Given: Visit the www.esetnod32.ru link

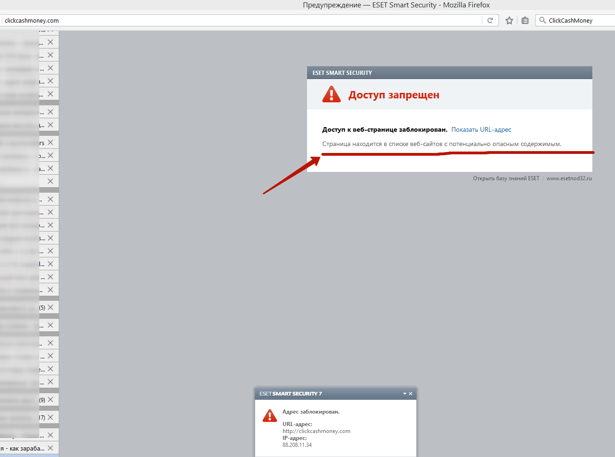Looking at the screenshot, I should pyautogui.click(x=569, y=178).
